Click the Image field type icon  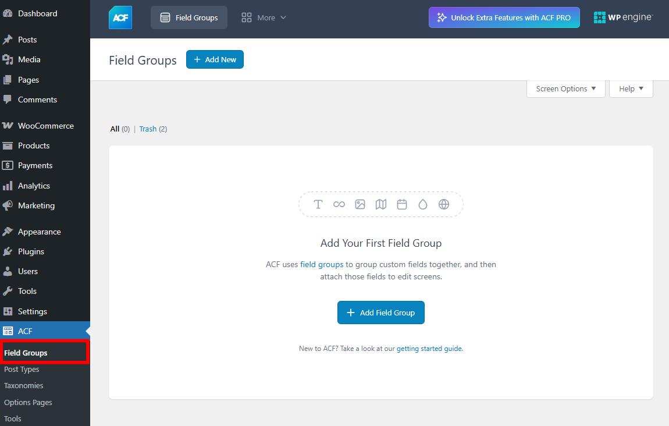[360, 204]
